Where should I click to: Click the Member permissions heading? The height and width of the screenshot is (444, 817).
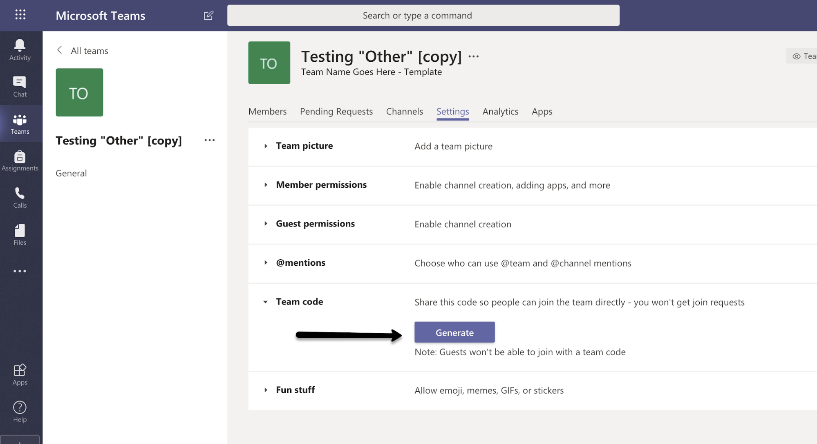321,184
